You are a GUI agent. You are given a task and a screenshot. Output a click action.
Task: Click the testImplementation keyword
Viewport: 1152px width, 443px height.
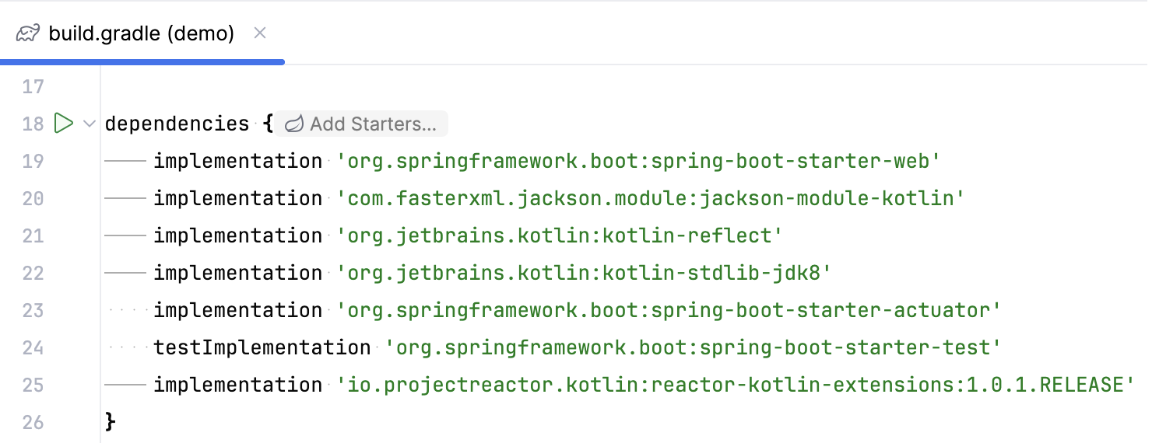coord(262,347)
